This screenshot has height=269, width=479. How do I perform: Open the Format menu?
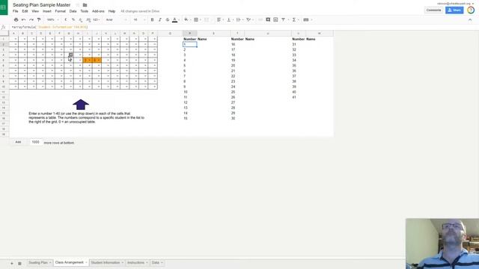[x=61, y=11]
